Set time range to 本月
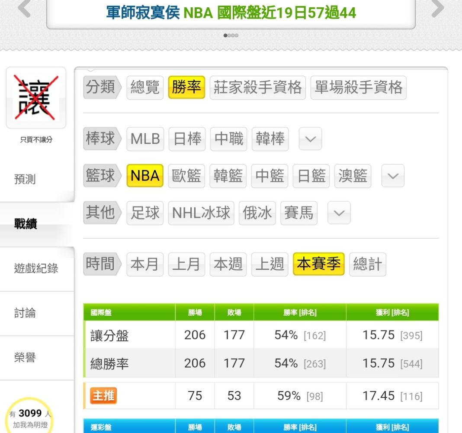Viewport: 462px width, 433px height. coord(145,264)
